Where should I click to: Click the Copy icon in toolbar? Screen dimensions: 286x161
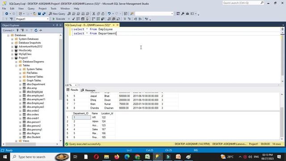(x=98, y=14)
